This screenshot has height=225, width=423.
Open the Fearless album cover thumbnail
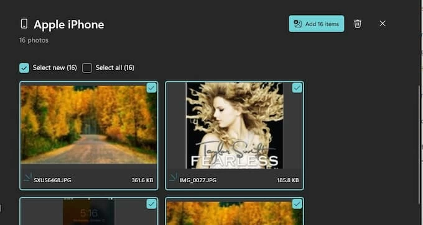(x=234, y=126)
